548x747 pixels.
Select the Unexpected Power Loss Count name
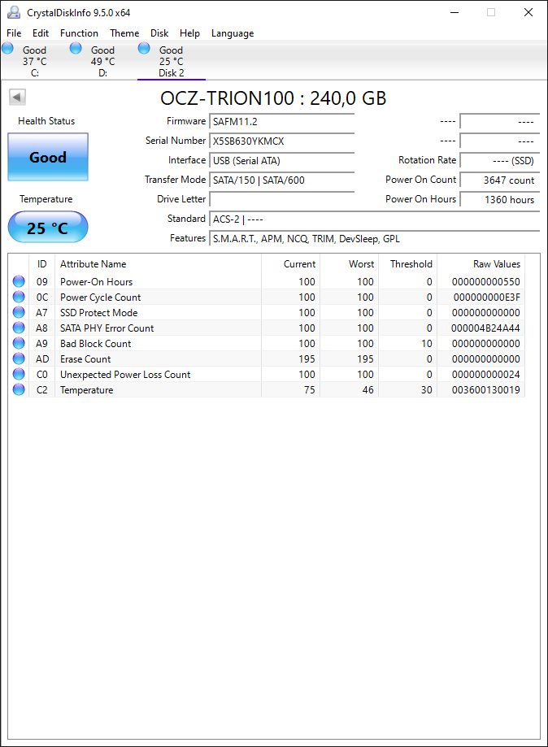125,375
